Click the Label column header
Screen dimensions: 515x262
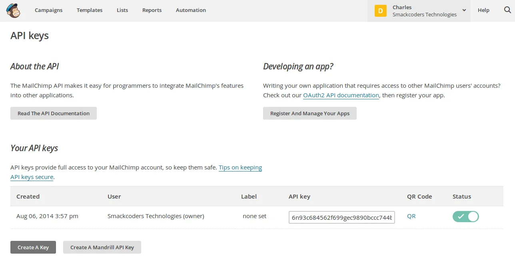coord(249,197)
